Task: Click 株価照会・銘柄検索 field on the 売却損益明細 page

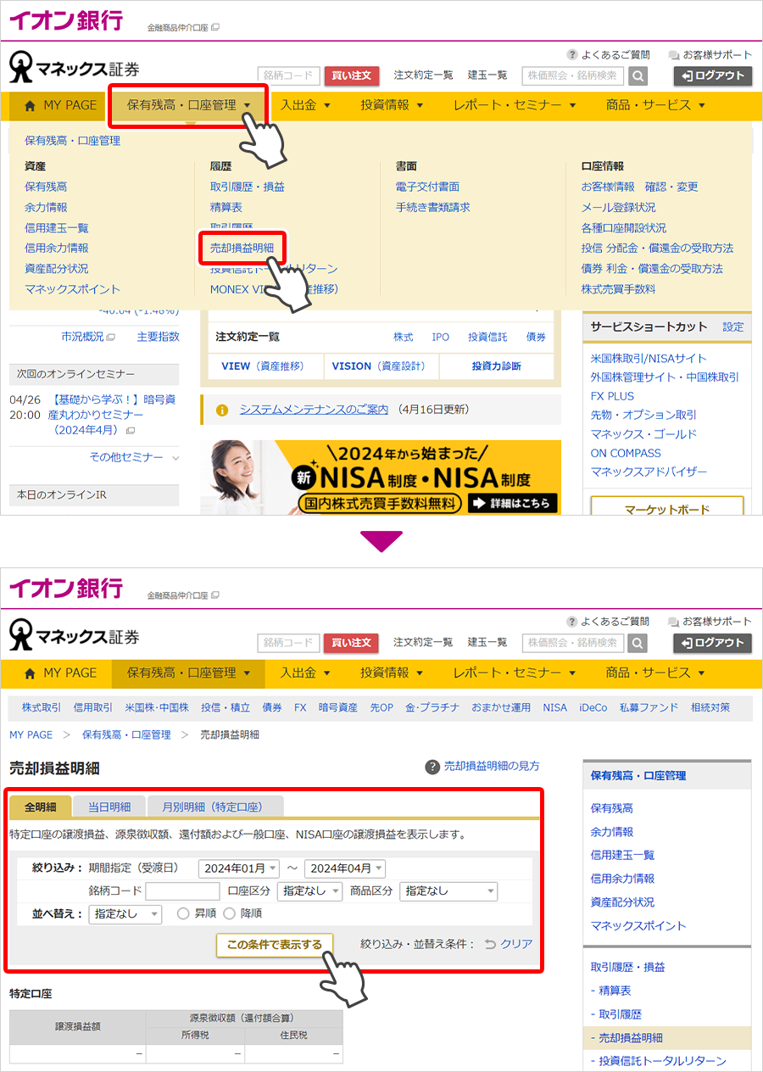Action: pos(573,643)
